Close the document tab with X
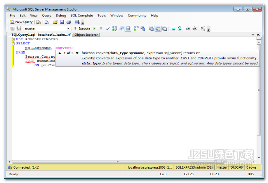This screenshot has width=268, height=183. pos(258,35)
